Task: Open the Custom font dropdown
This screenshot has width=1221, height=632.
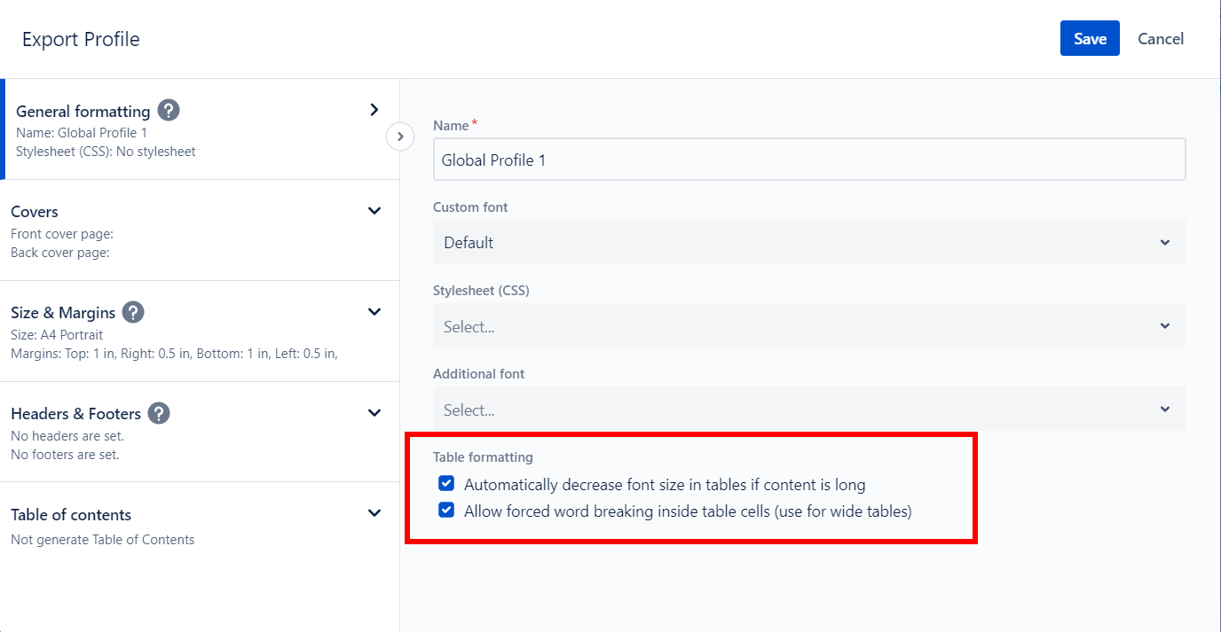Action: coord(808,243)
